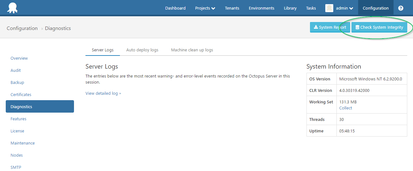Screen dimensions: 413x171
Task: Select Backup in the sidebar
Action: click(17, 83)
